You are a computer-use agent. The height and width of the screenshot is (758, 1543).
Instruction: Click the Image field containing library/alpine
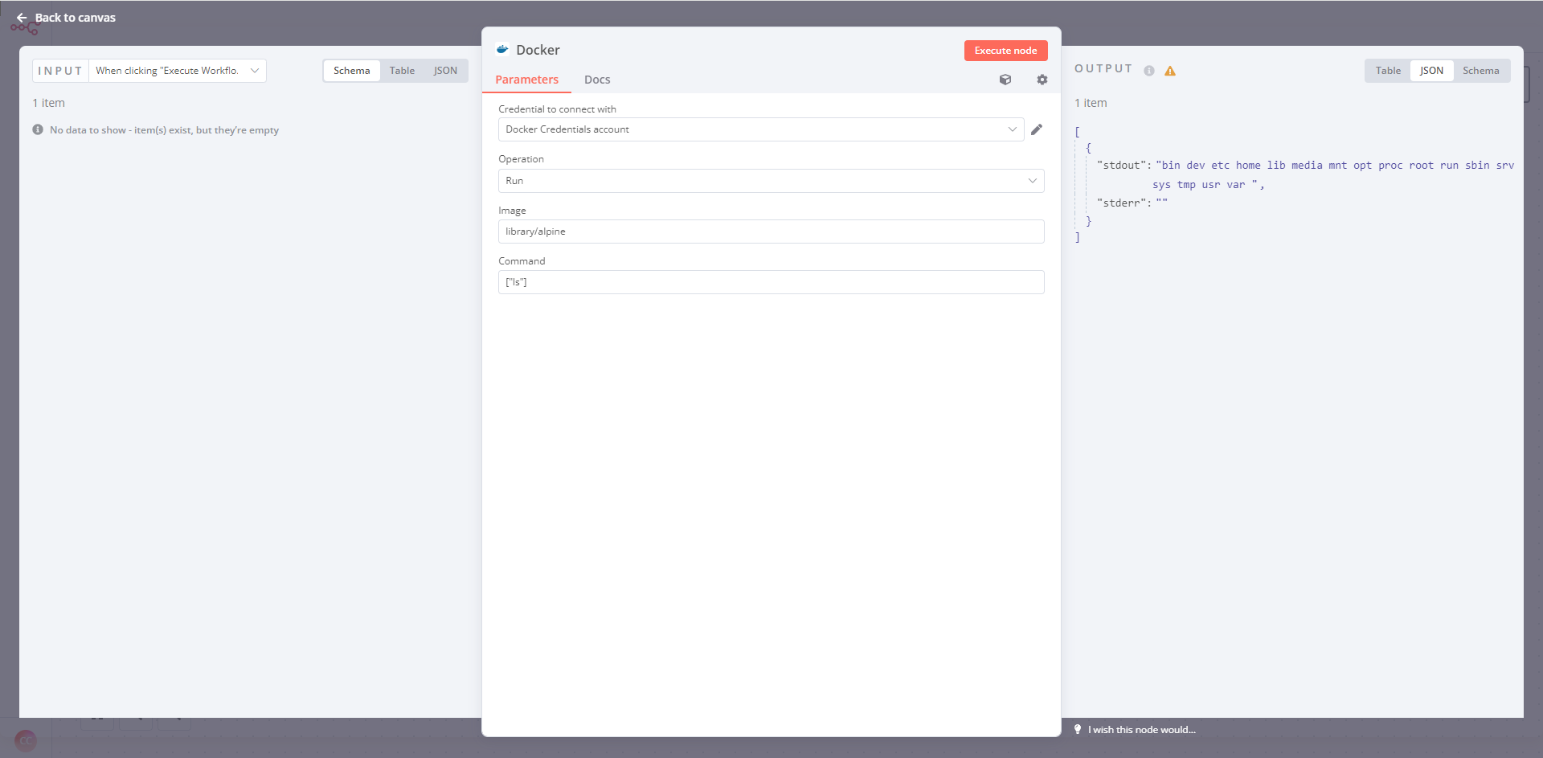(x=771, y=231)
